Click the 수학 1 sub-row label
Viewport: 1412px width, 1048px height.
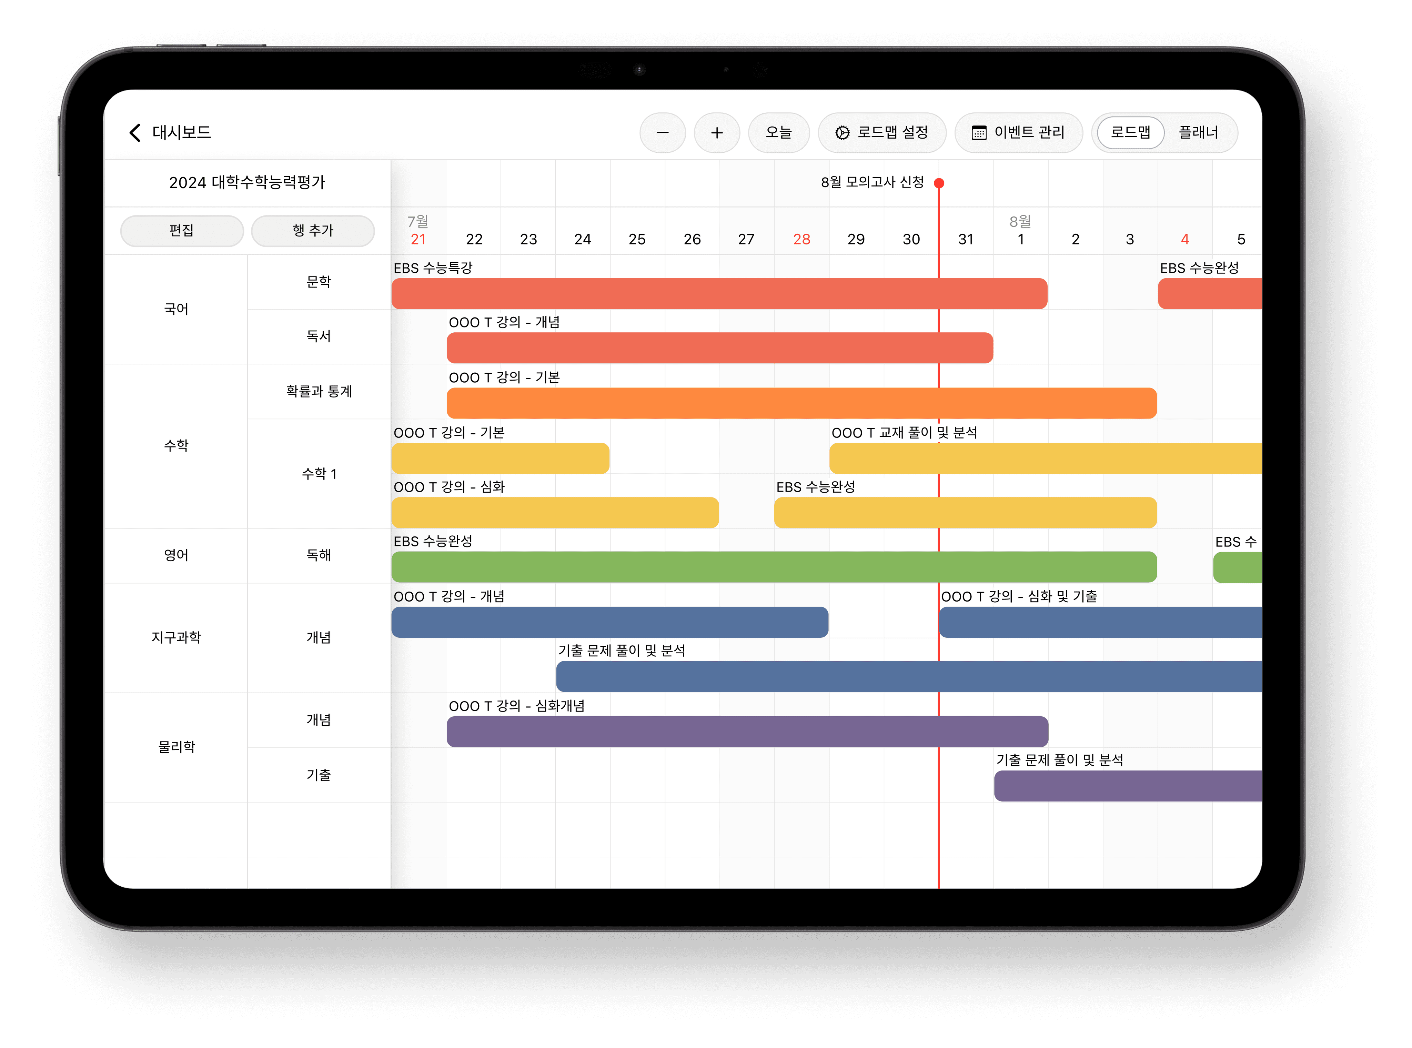319,474
